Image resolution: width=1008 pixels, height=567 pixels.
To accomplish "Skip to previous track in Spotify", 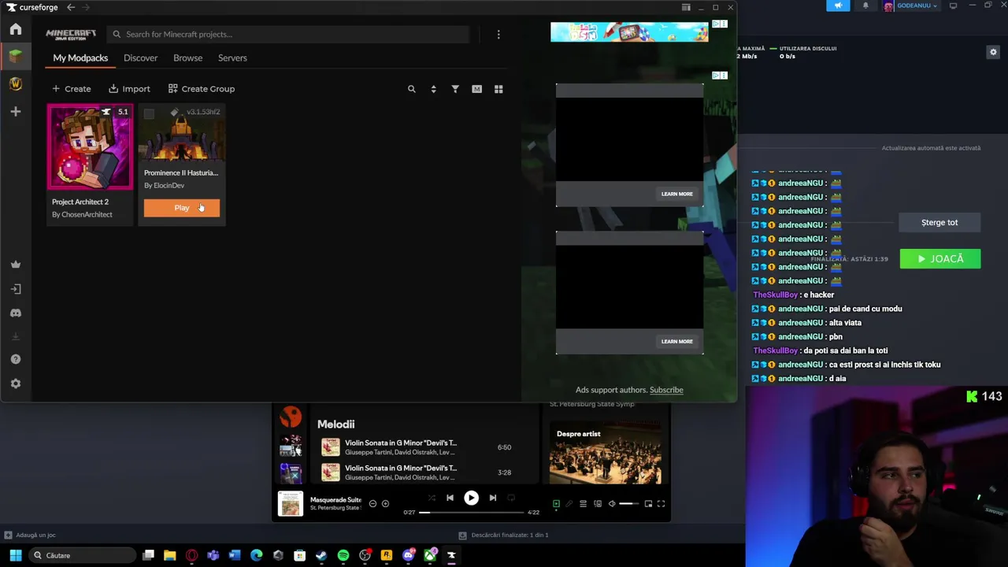I will coord(450,498).
